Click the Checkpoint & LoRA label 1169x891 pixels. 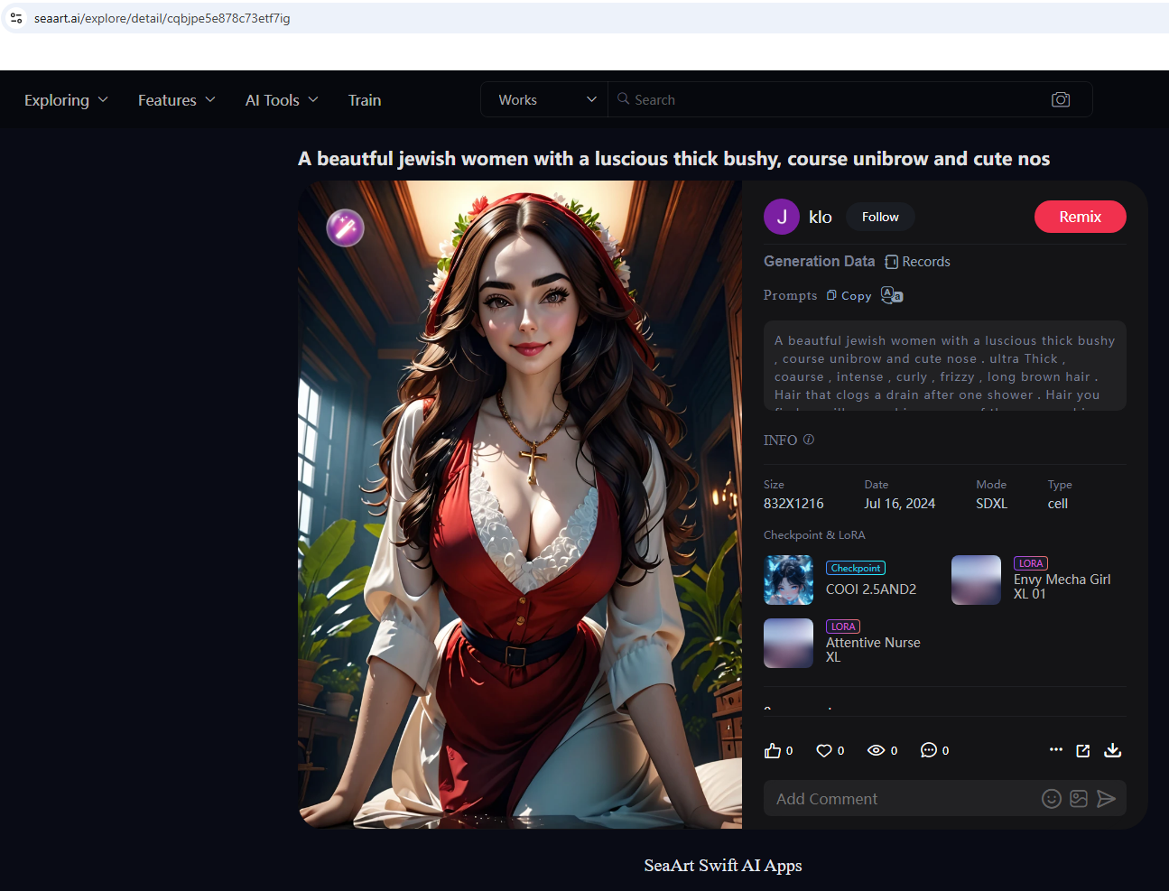(814, 534)
